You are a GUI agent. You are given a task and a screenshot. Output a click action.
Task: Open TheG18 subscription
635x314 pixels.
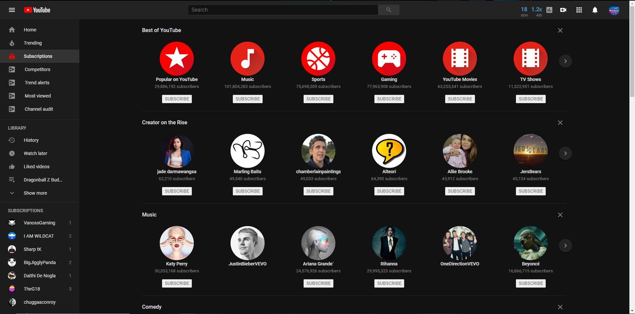click(40, 289)
